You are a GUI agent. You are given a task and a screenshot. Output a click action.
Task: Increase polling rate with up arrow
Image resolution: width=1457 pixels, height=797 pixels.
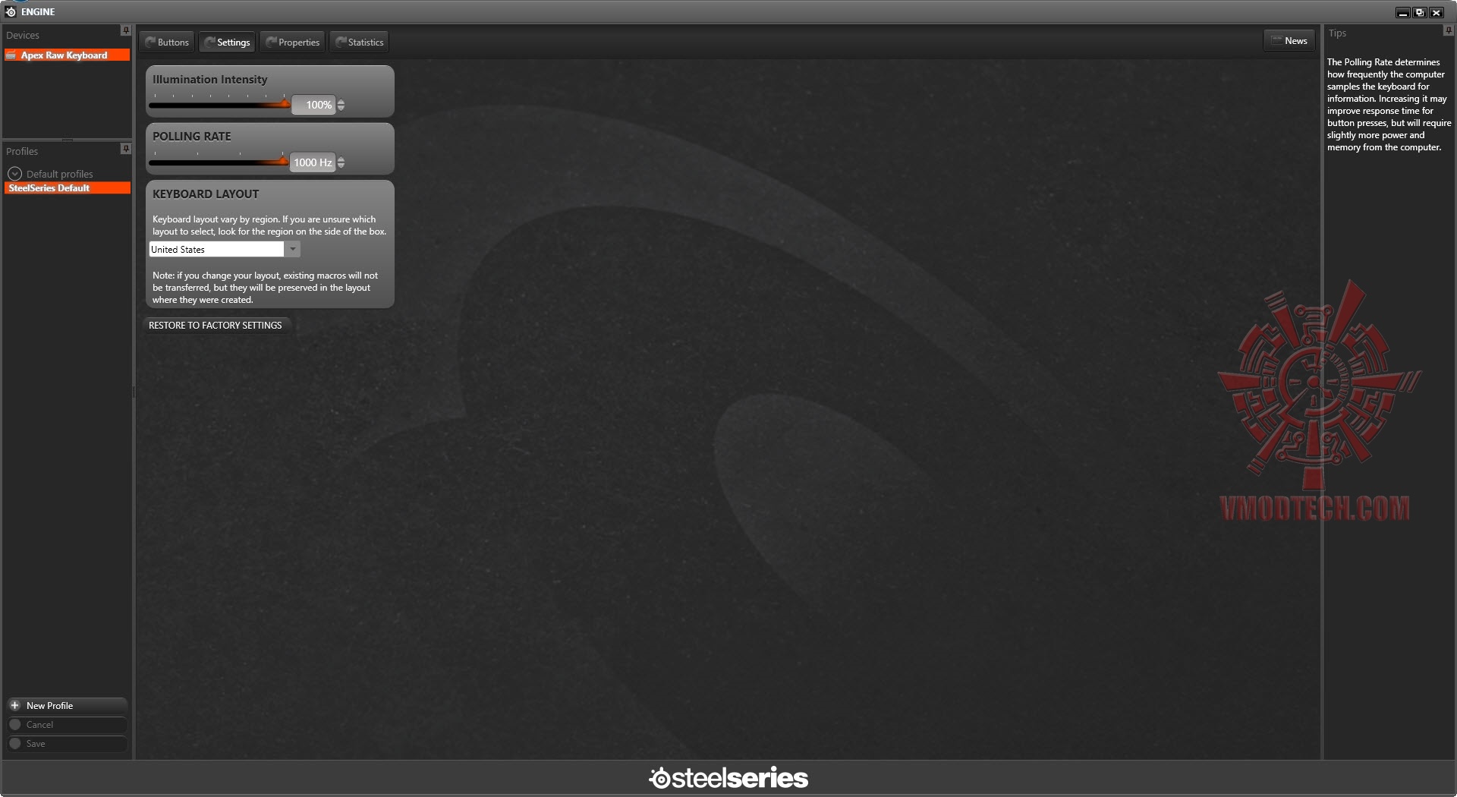[341, 159]
